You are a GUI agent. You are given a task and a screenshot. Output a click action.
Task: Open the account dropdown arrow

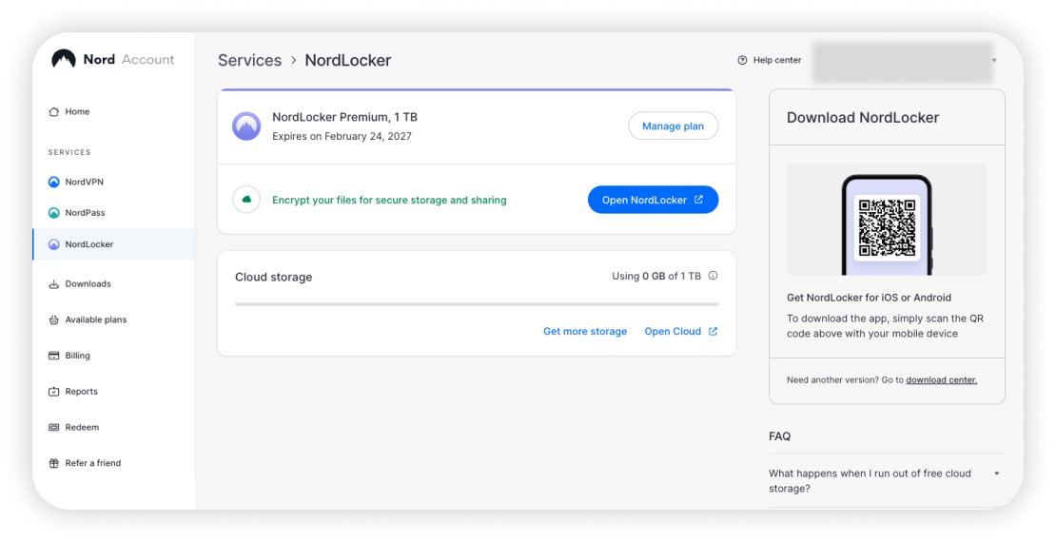[x=994, y=61]
